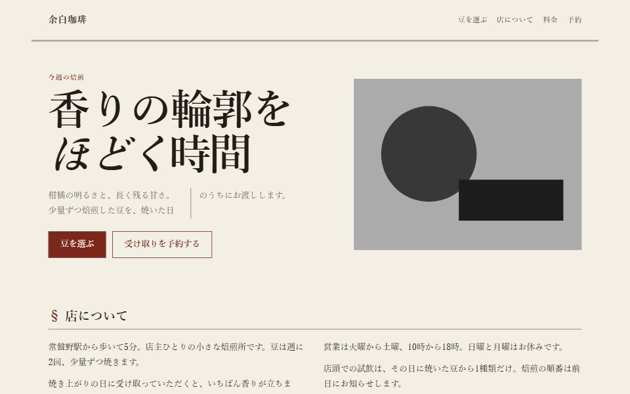Click the gray hero image with circle
Image resolution: width=630 pixels, height=394 pixels.
(x=468, y=164)
